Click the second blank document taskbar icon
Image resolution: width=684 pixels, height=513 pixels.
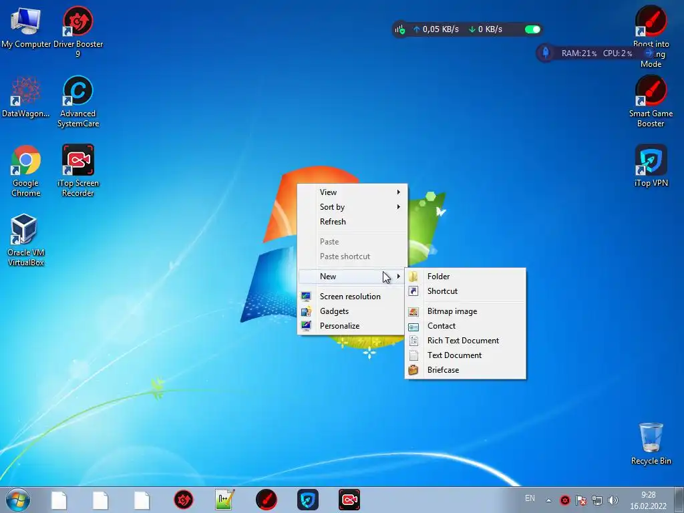pos(100,500)
